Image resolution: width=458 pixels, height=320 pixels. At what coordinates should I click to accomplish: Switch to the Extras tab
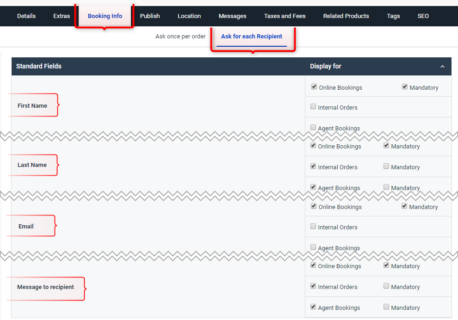pyautogui.click(x=62, y=16)
